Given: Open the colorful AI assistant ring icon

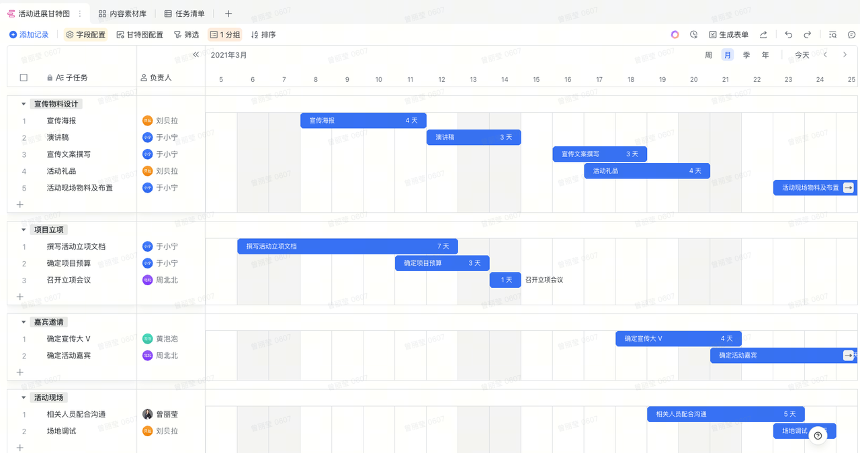Looking at the screenshot, I should pyautogui.click(x=675, y=35).
